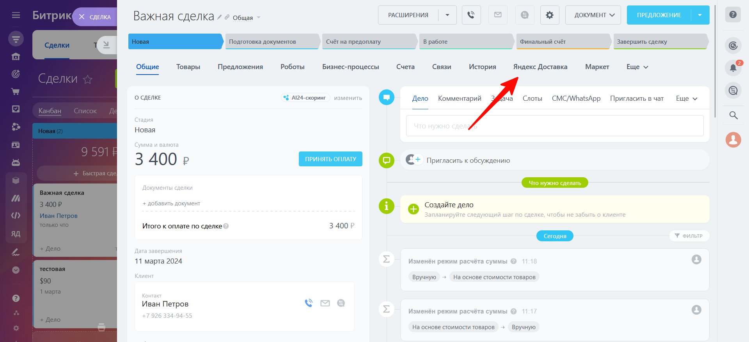
Task: Expand the ДОКУМЕНТ dropdown
Action: pyautogui.click(x=593, y=15)
